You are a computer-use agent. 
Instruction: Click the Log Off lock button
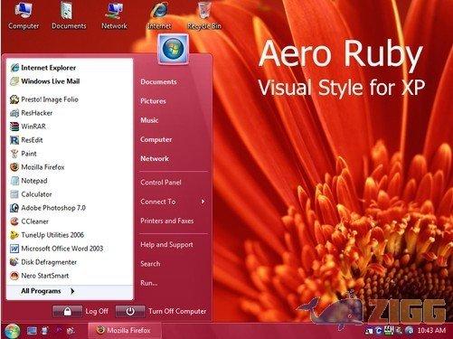tap(67, 311)
